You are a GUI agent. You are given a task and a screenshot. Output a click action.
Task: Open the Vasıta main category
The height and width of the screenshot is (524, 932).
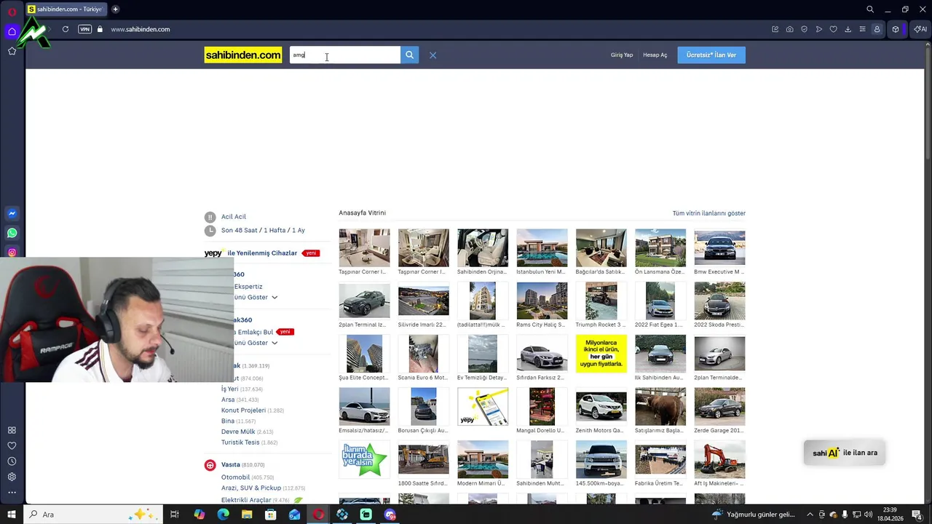pyautogui.click(x=231, y=464)
